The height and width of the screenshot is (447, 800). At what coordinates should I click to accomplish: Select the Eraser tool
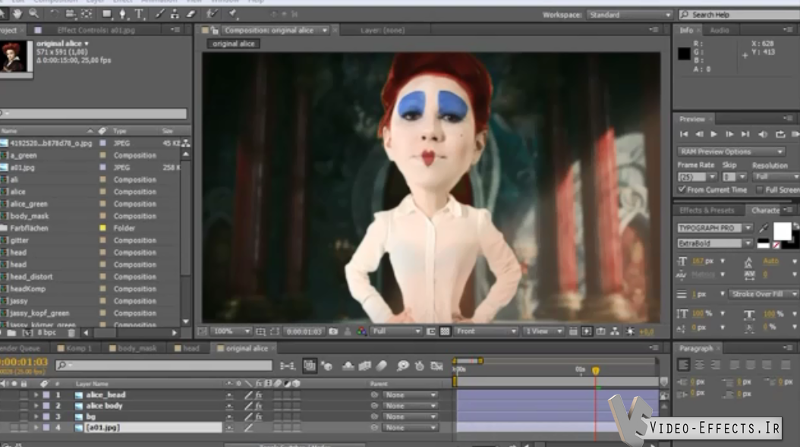(x=191, y=14)
